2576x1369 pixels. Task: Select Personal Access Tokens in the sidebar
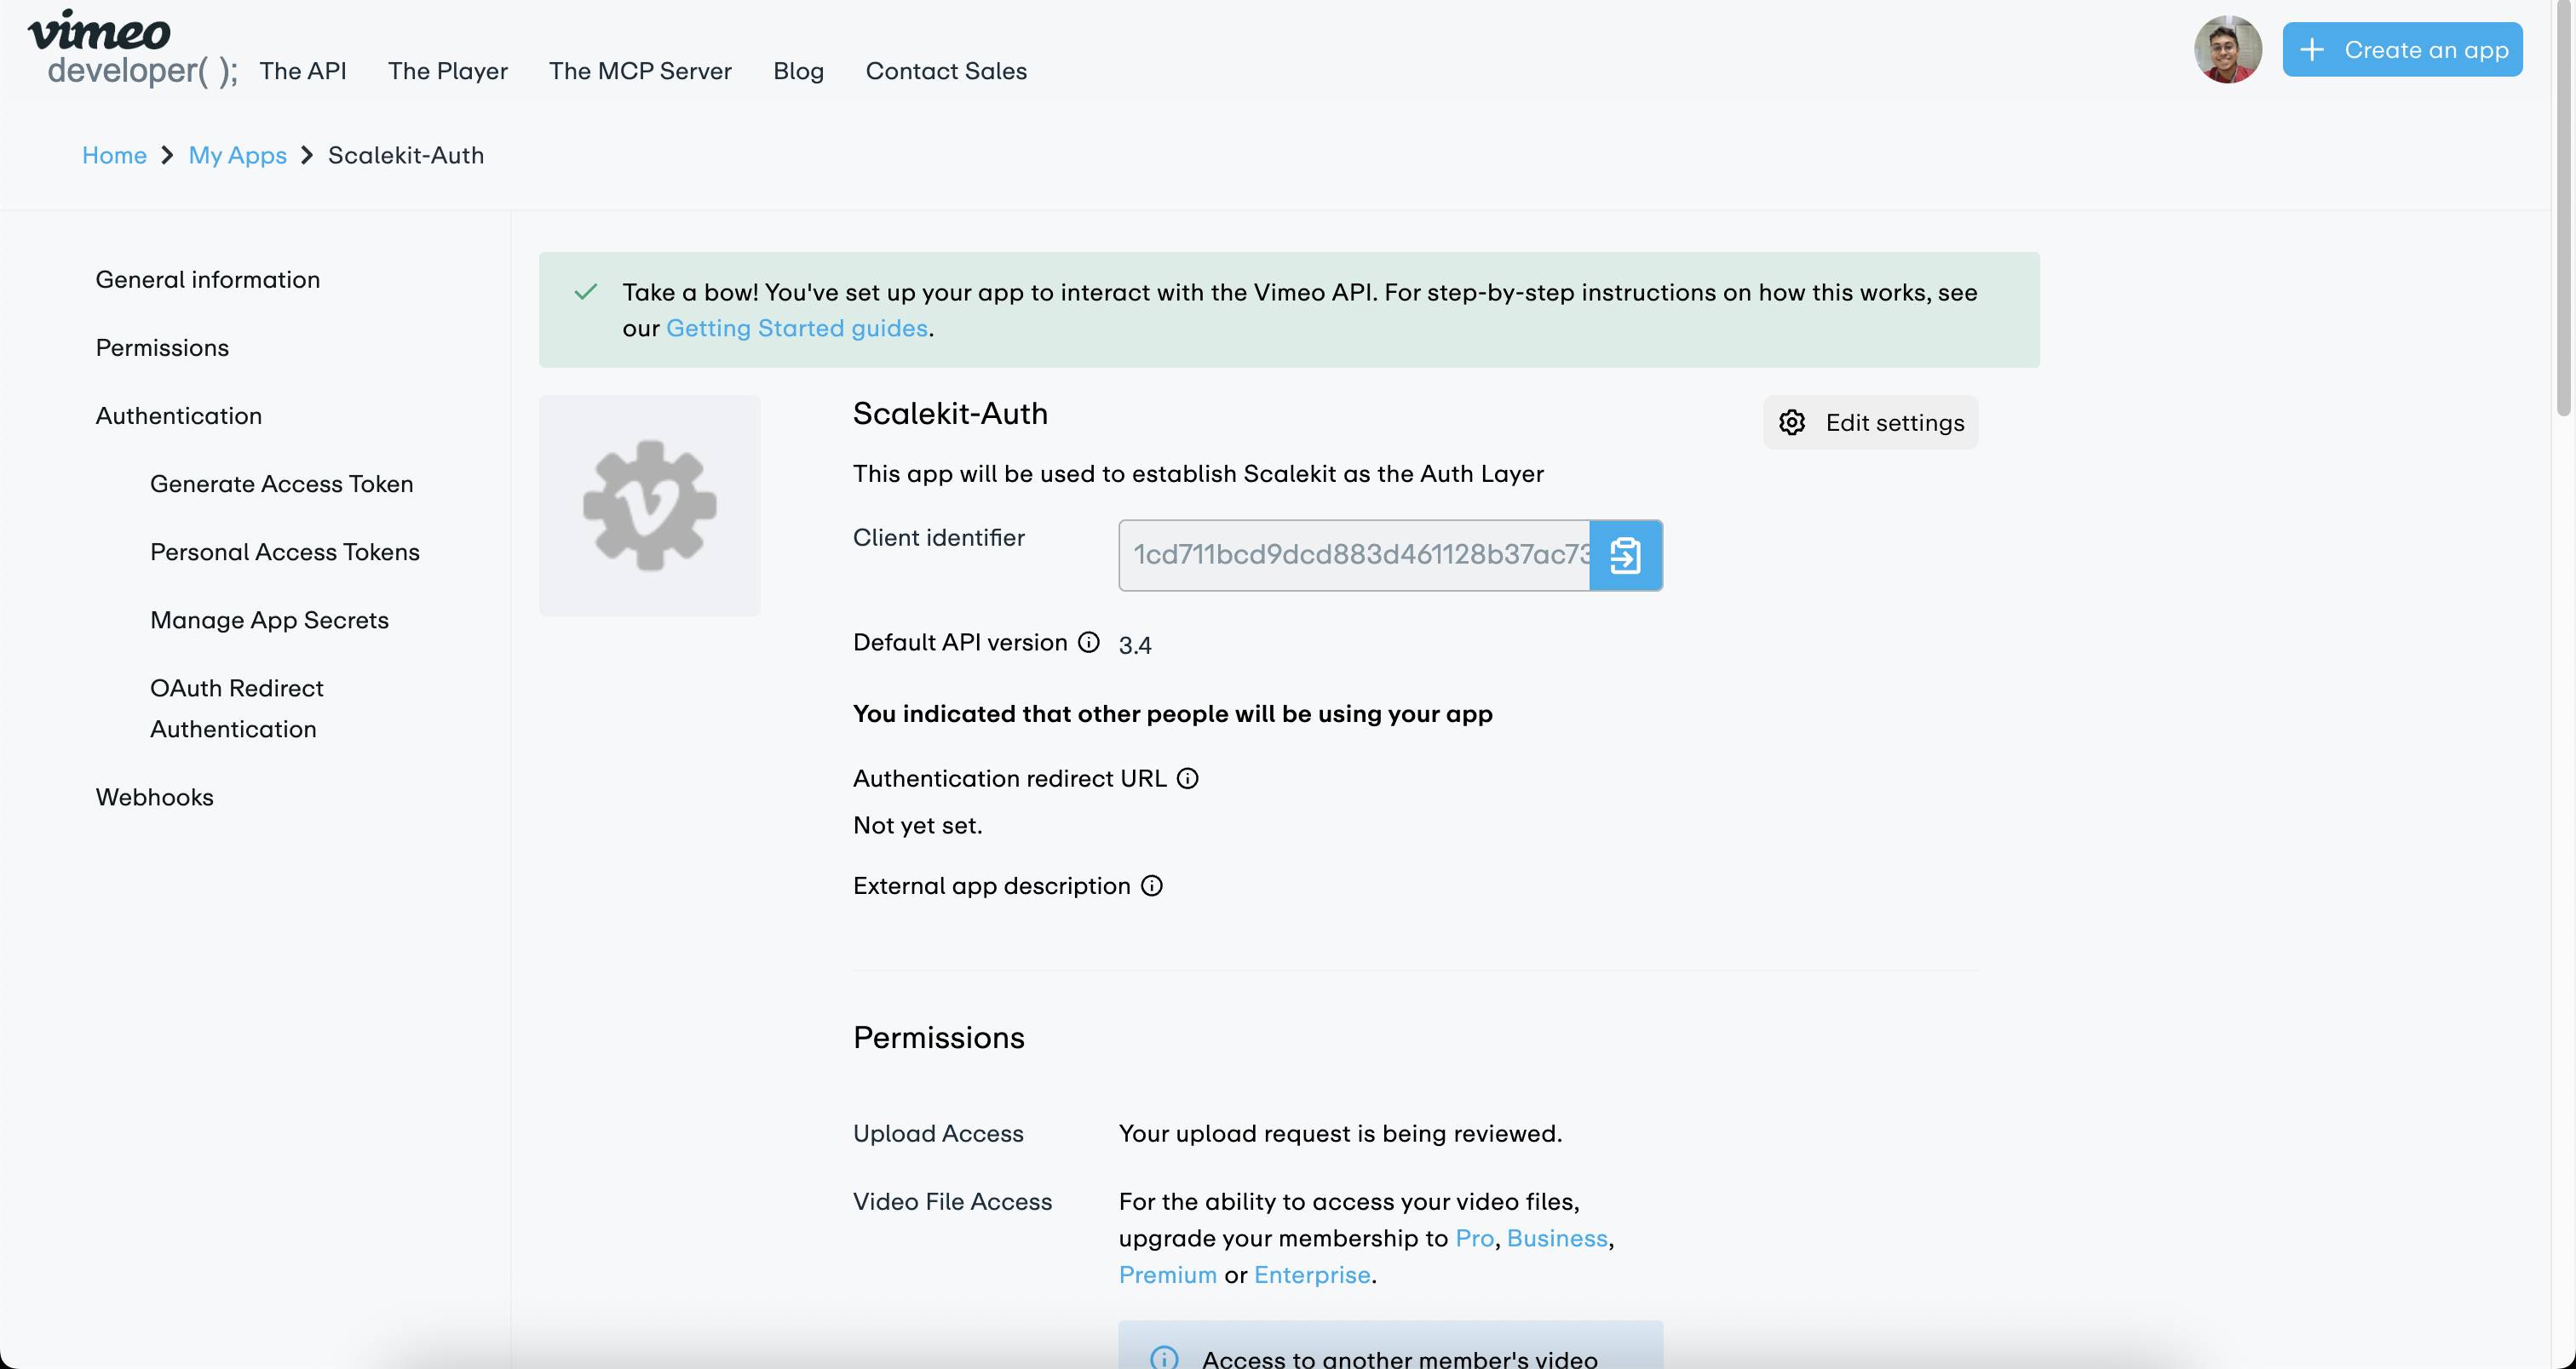click(x=284, y=552)
